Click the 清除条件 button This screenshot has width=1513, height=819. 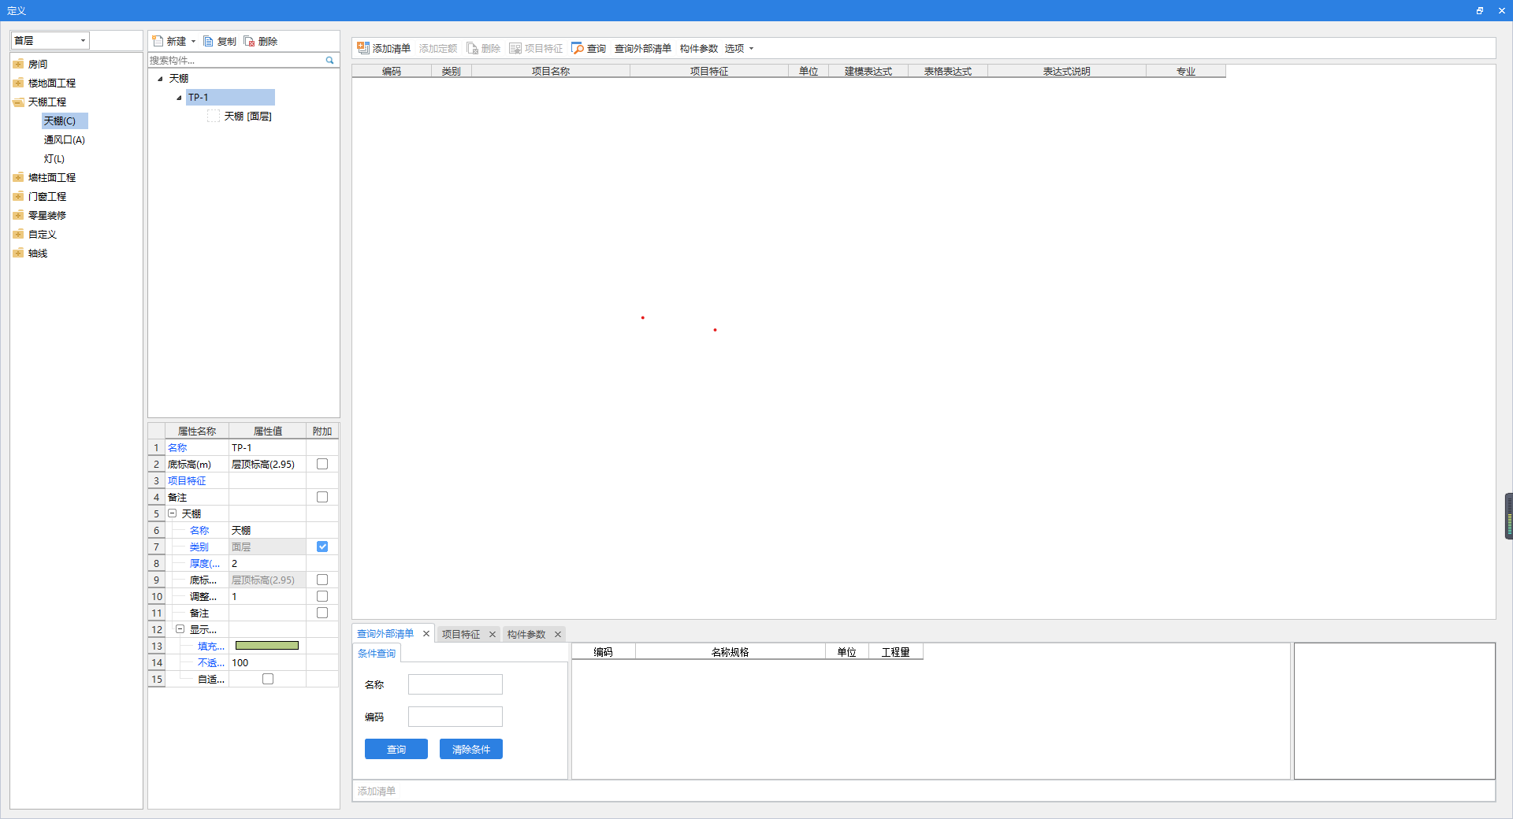[471, 749]
